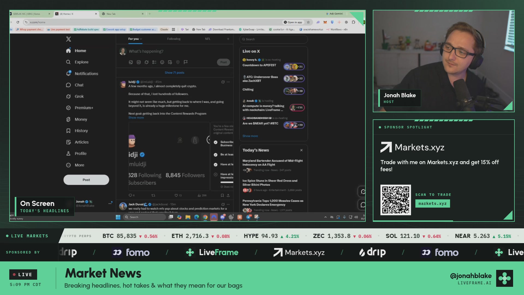Screen dimensions: 524x295
Task: Click Show 71 posts link
Action: 174,73
